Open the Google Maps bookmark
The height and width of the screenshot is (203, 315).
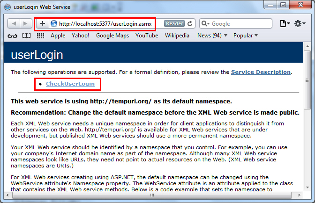(x=112, y=36)
